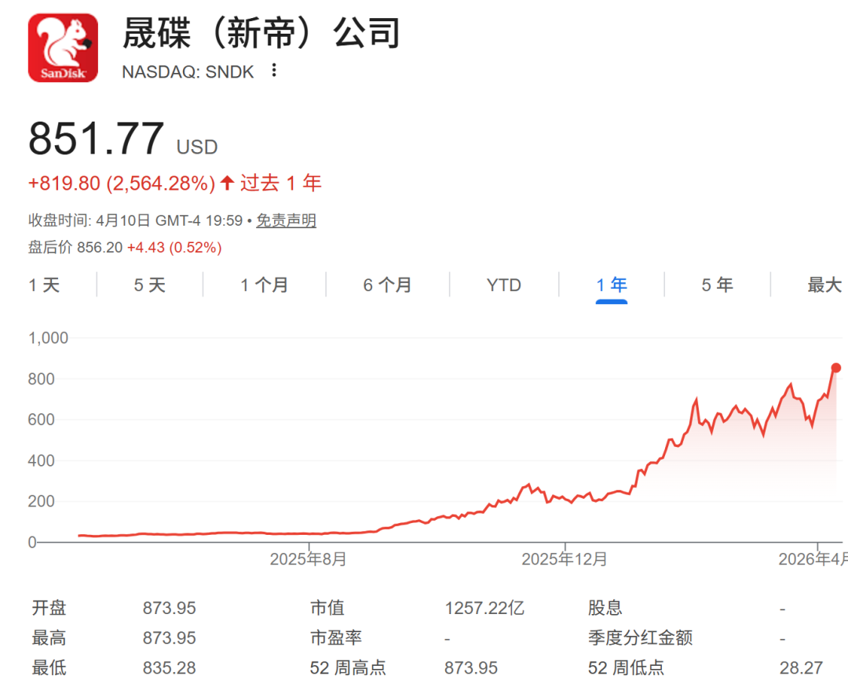Click the SanDisk squirrel logo icon
Image resolution: width=848 pixels, height=687 pixels.
coord(63,45)
